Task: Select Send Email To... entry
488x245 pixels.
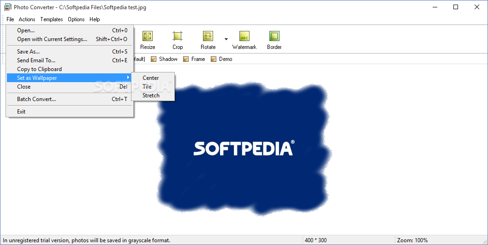Action: (70, 60)
